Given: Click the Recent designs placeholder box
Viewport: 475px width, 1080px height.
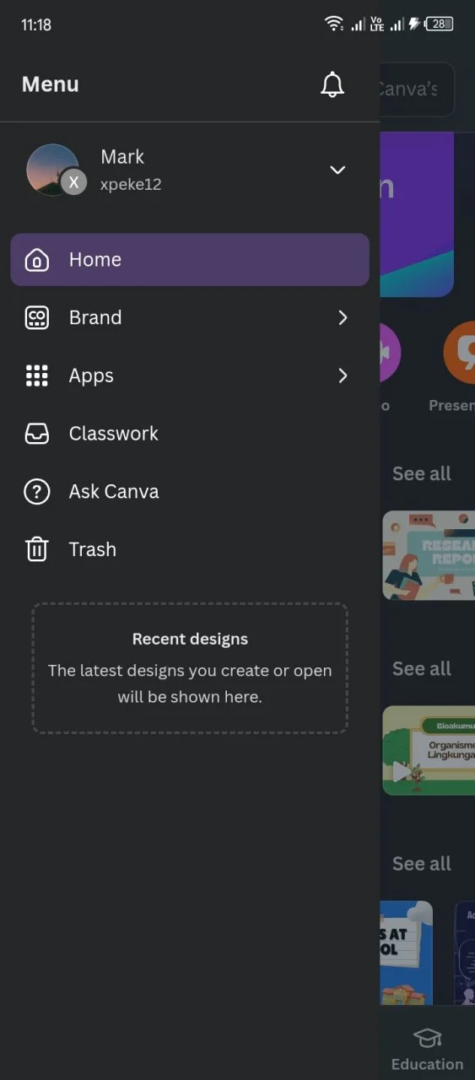Looking at the screenshot, I should [190, 667].
